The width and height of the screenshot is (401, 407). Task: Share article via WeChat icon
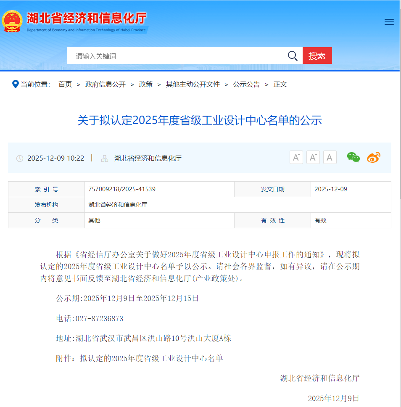[353, 157]
